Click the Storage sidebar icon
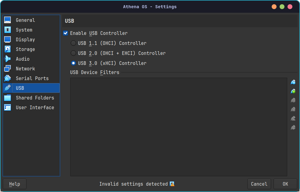This screenshot has height=192, width=300. (x=7, y=49)
